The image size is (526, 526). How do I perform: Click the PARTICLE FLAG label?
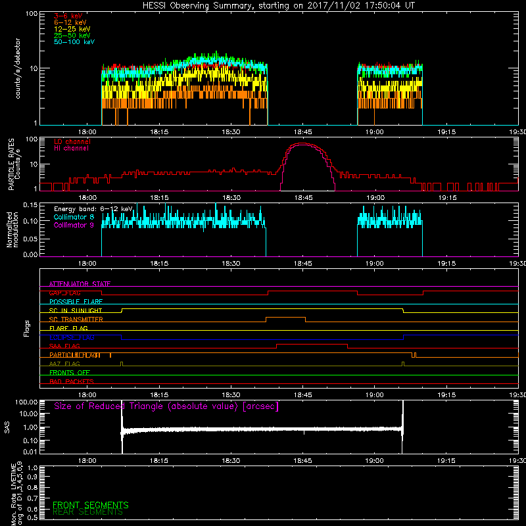[x=75, y=355]
